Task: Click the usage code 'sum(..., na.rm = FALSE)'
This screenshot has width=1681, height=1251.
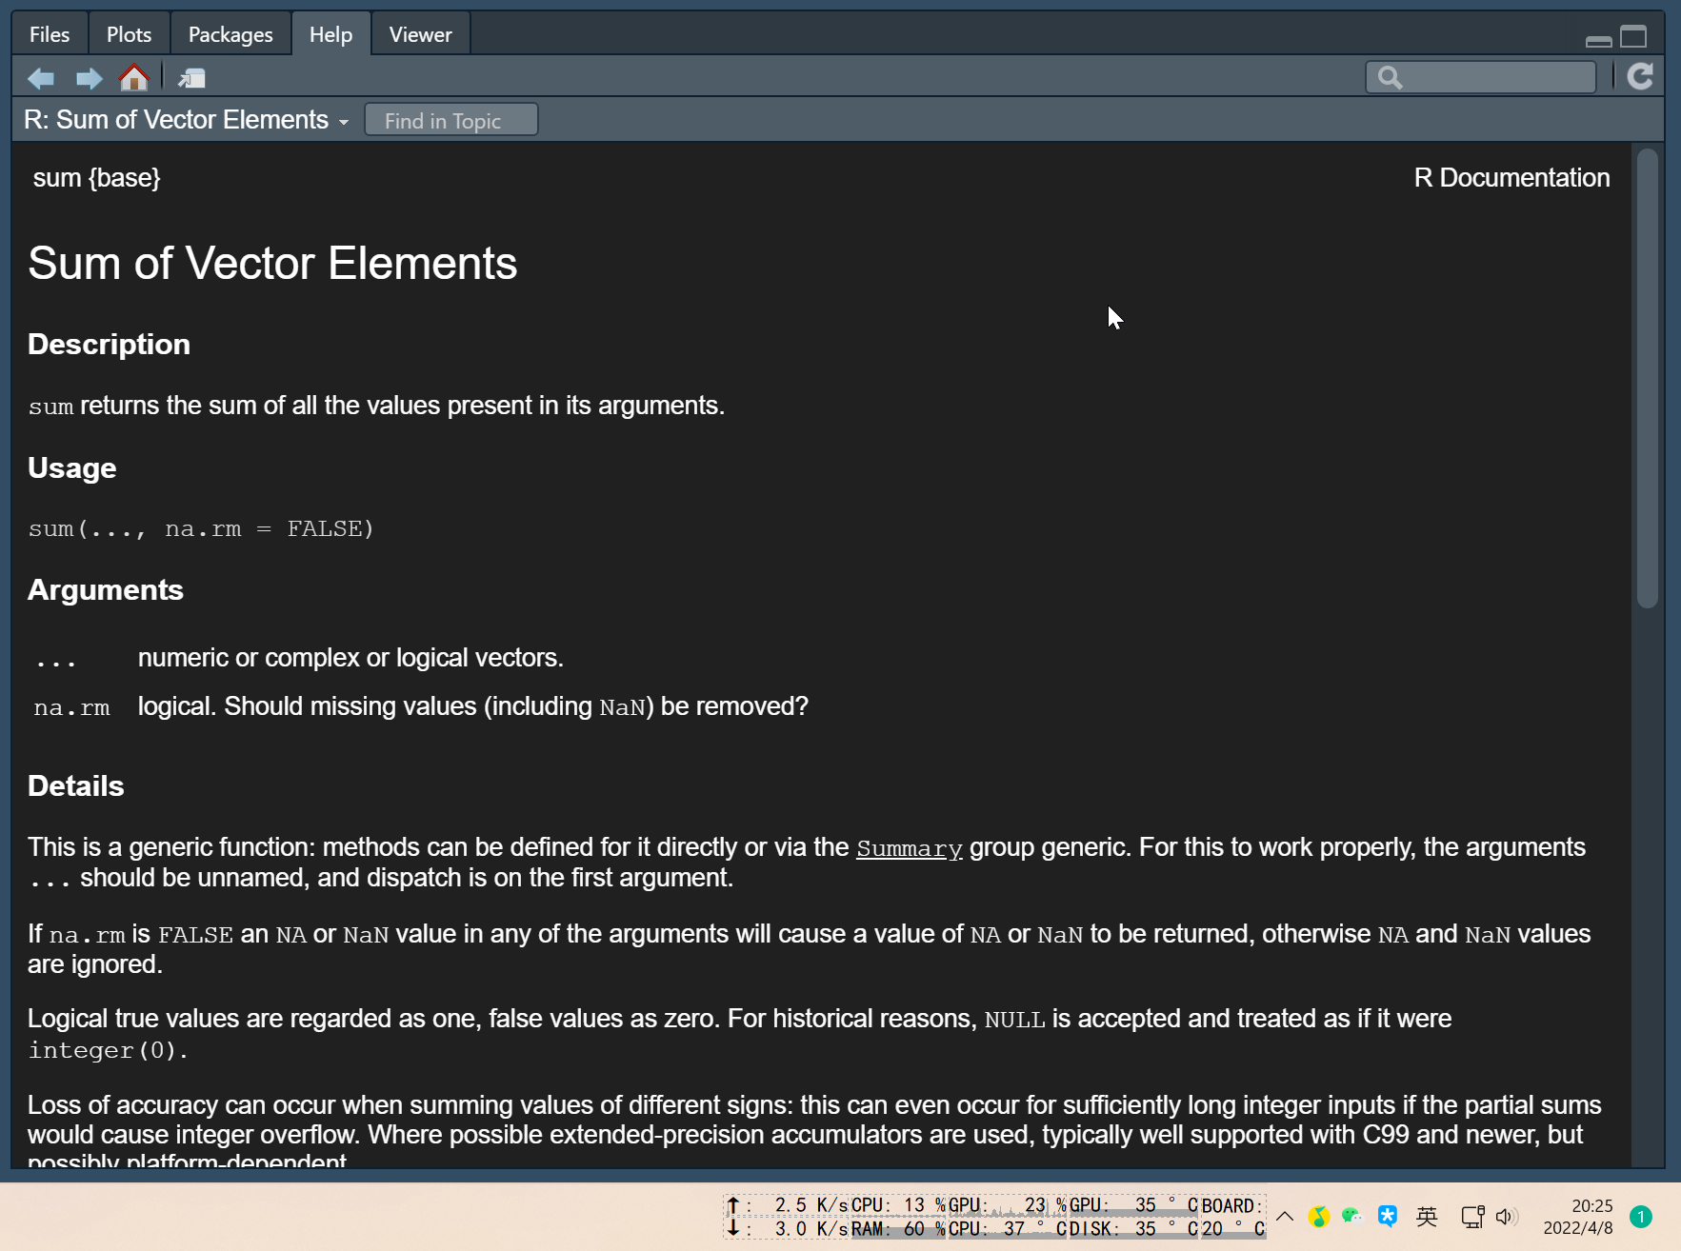Action: click(x=201, y=528)
